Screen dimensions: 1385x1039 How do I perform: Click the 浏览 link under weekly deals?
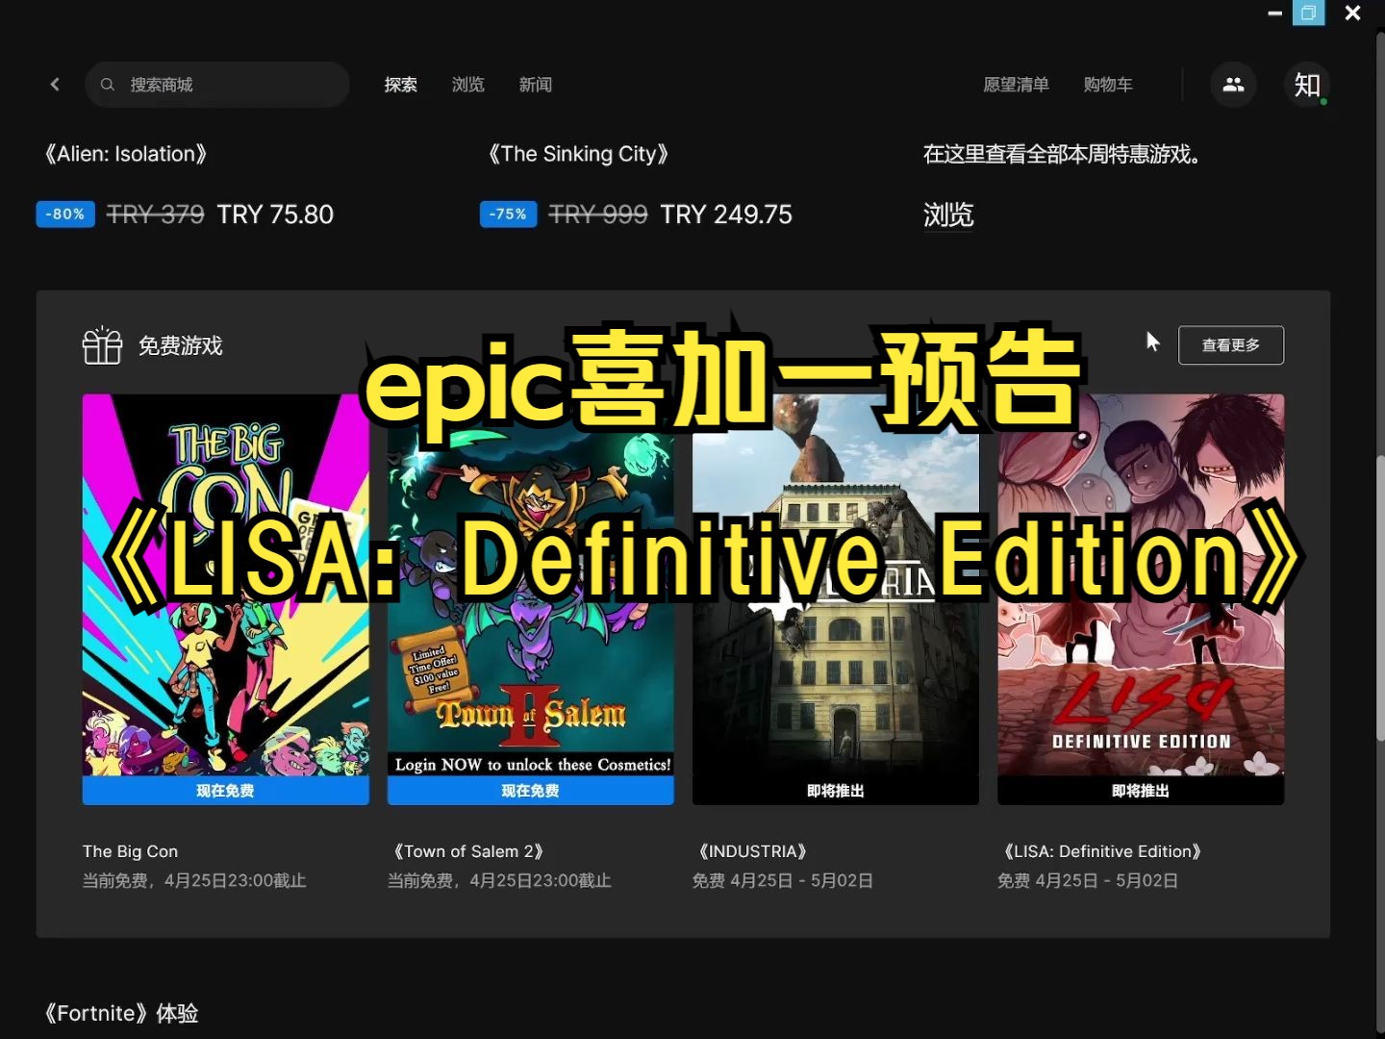click(x=948, y=215)
